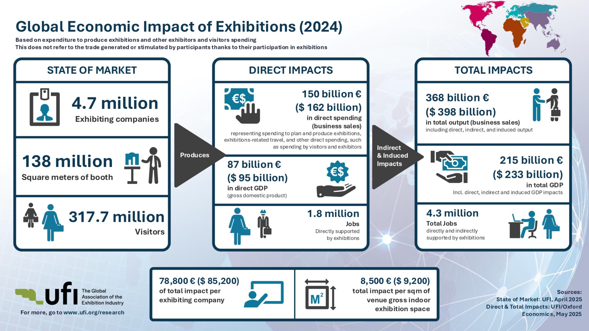Select the TOTAL IMPACTS header
The height and width of the screenshot is (331, 589).
coord(493,70)
